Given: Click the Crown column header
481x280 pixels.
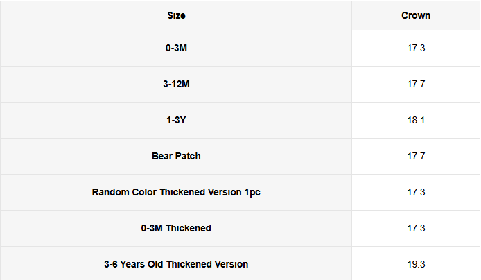Looking at the screenshot, I should pyautogui.click(x=416, y=15).
